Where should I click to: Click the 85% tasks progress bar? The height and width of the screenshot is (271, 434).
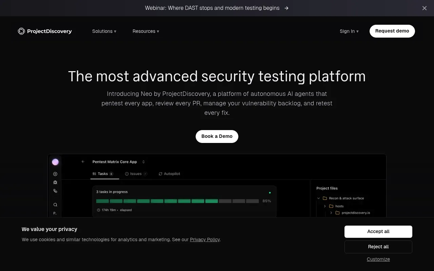(x=178, y=201)
